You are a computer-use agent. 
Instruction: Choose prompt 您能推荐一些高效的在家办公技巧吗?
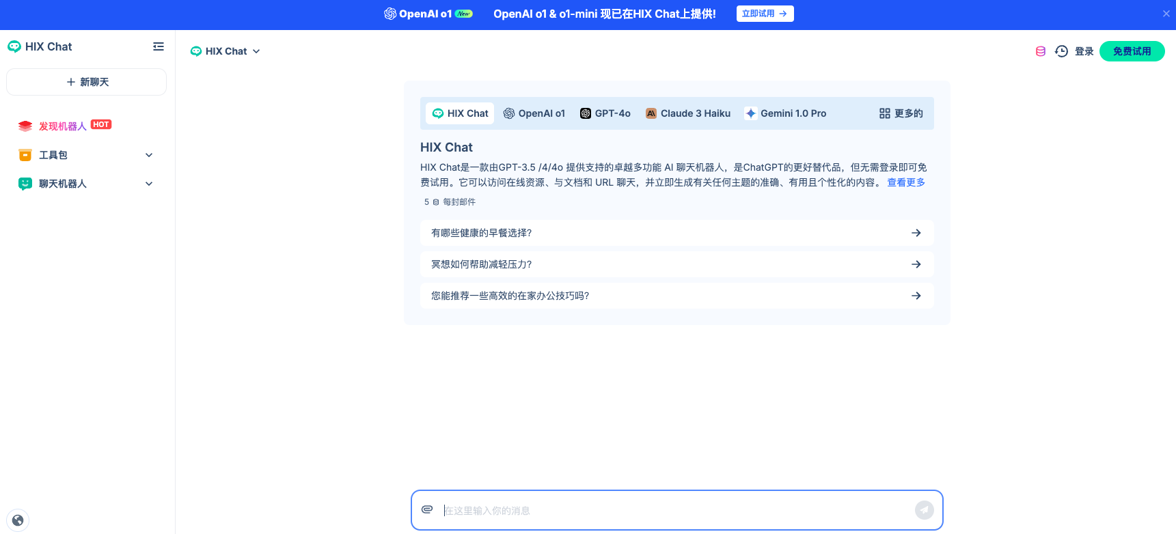click(676, 296)
